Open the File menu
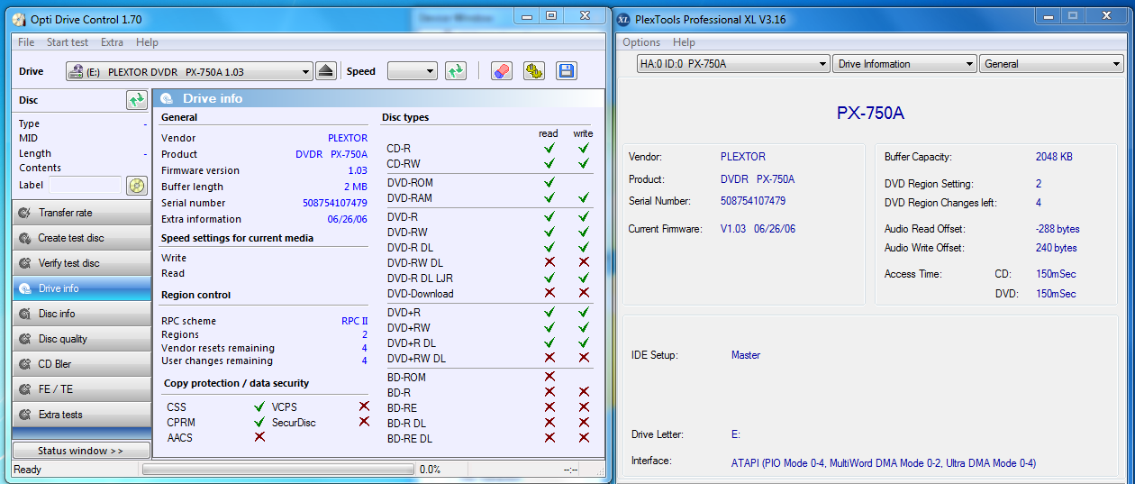The width and height of the screenshot is (1135, 484). point(26,42)
